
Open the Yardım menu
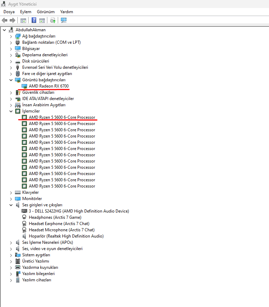[66, 12]
